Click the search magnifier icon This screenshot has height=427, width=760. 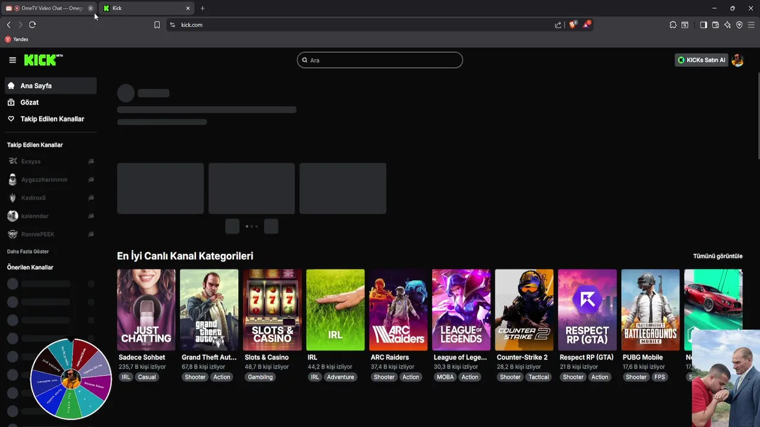point(305,60)
